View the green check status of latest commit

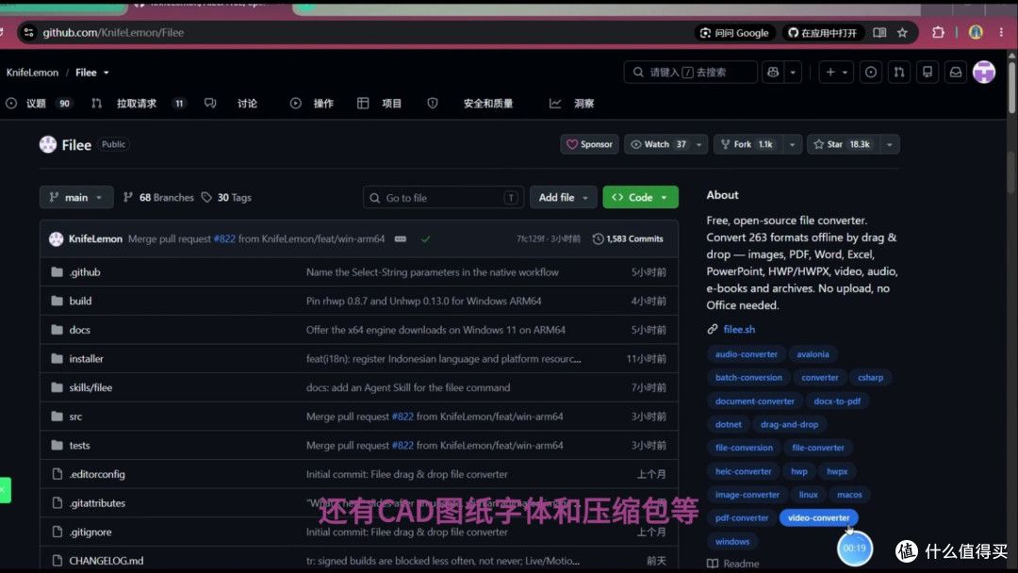tap(425, 238)
